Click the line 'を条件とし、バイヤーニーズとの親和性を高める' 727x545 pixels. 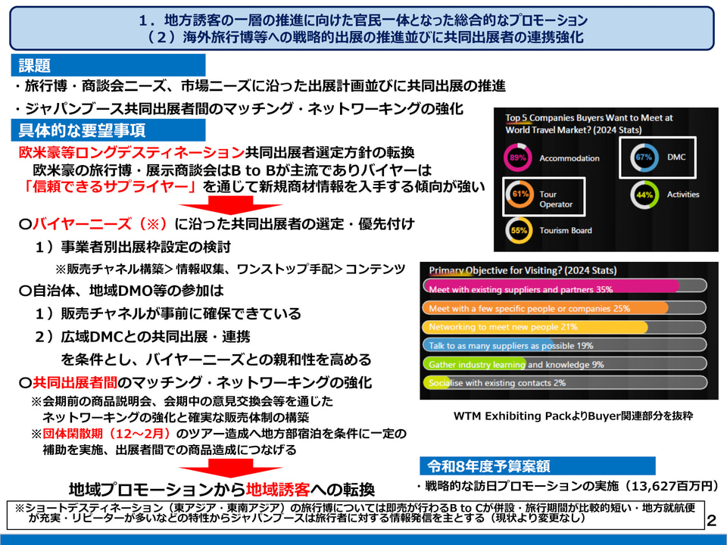[x=216, y=360]
